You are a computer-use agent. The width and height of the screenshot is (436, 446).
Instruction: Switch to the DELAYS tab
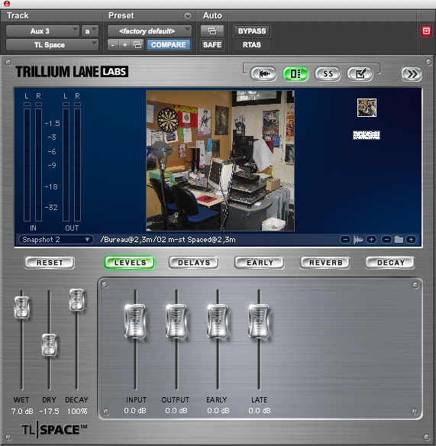[x=194, y=263]
